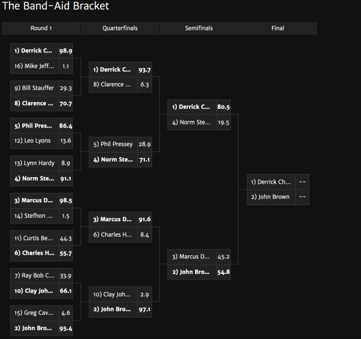Click the Final column header
Screen dimensions: 361x339
click(278, 28)
